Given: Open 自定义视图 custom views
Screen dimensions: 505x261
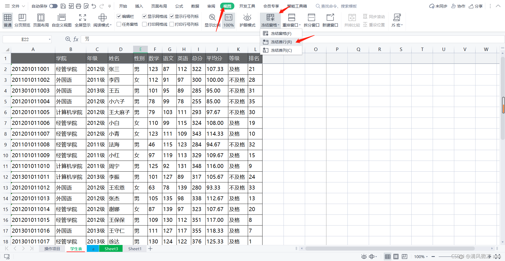Looking at the screenshot, I should [62, 20].
